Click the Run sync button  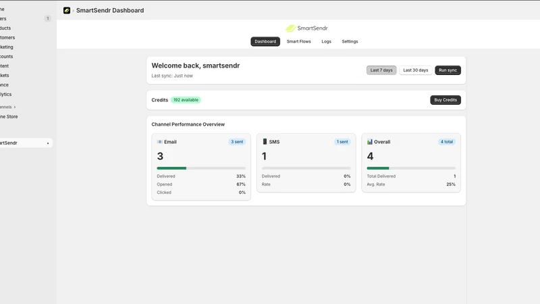(x=448, y=70)
